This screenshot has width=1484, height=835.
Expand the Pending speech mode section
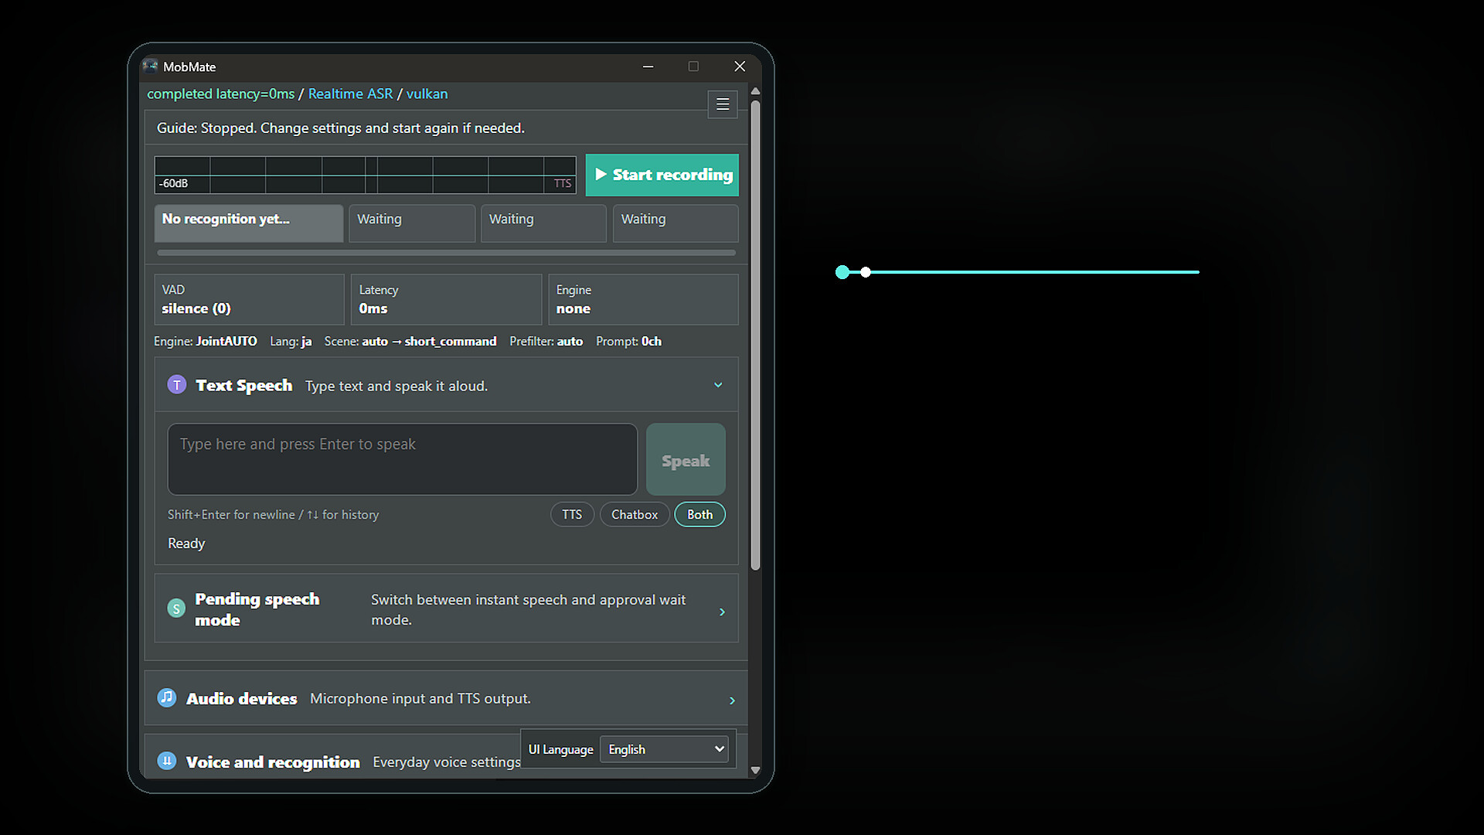pos(722,612)
